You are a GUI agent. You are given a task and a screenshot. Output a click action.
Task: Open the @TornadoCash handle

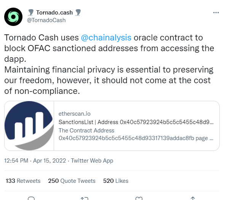[46, 20]
